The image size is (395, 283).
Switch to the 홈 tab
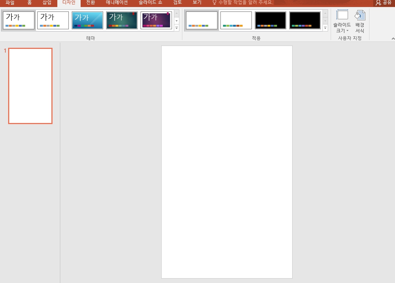click(x=30, y=3)
